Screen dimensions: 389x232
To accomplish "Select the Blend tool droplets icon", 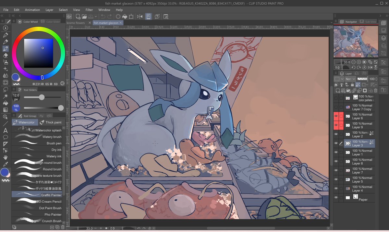I will tap(6, 76).
